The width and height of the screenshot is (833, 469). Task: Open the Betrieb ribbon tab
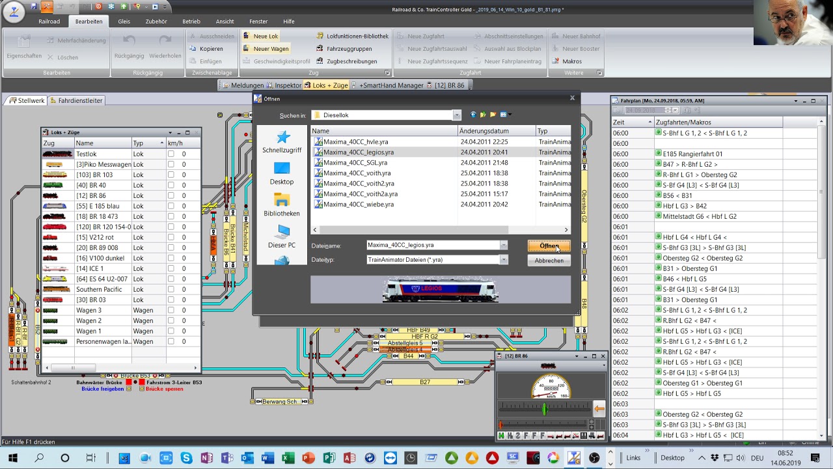pos(191,21)
